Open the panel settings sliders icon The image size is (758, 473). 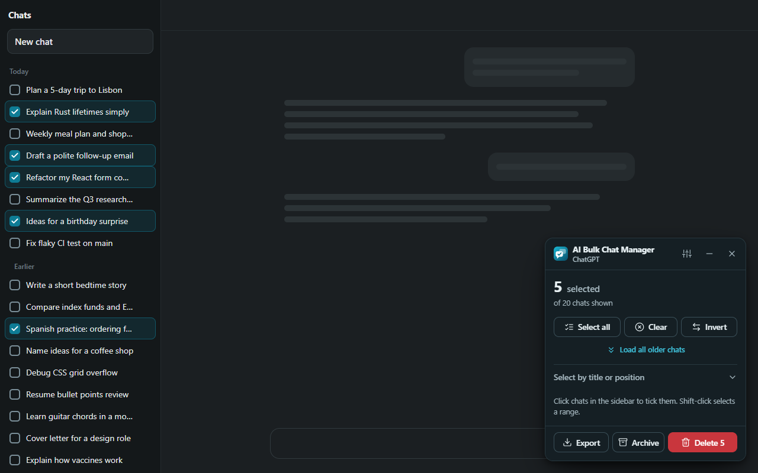coord(687,254)
